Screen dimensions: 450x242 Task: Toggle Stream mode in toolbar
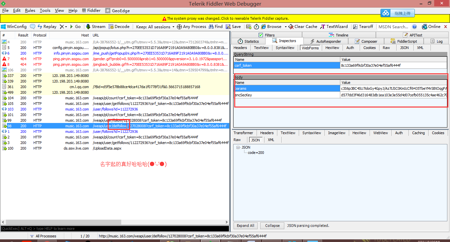coord(96,27)
